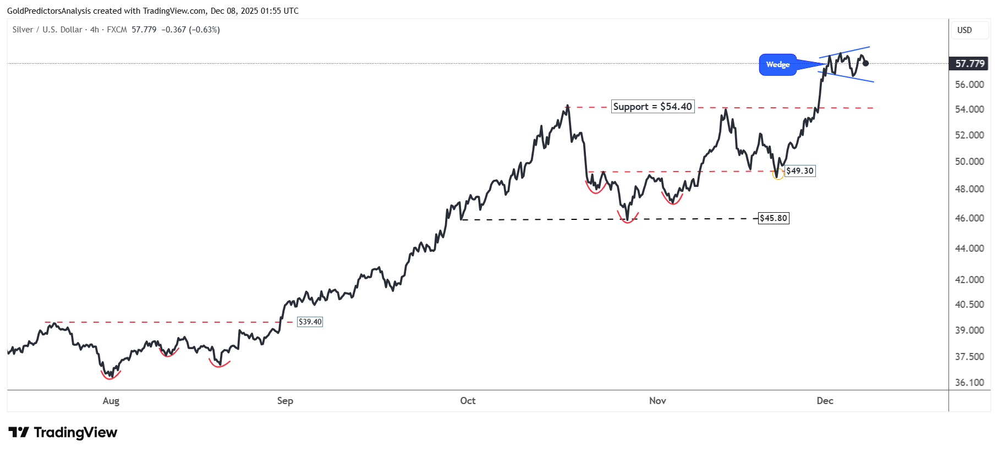Click the Aug label on time axis

(111, 401)
